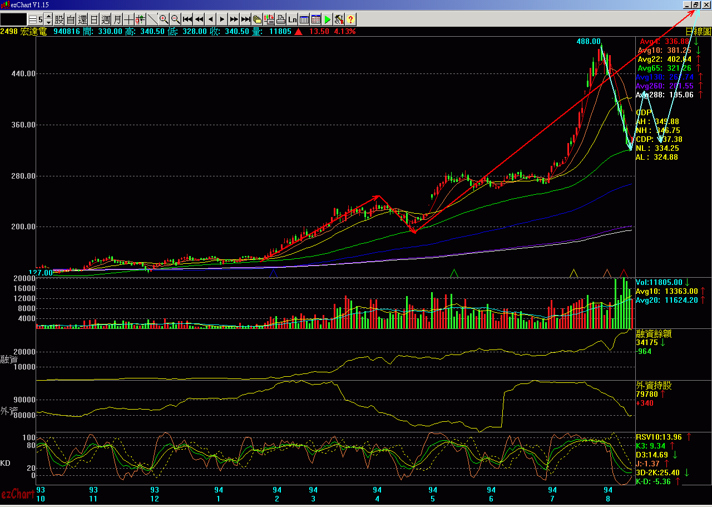The image size is (712, 507).
Task: Toggle the crosshair cursor tool
Action: point(129,19)
